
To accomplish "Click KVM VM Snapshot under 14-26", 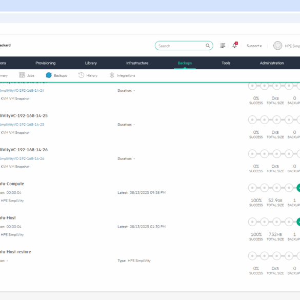I will (x=15, y=167).
